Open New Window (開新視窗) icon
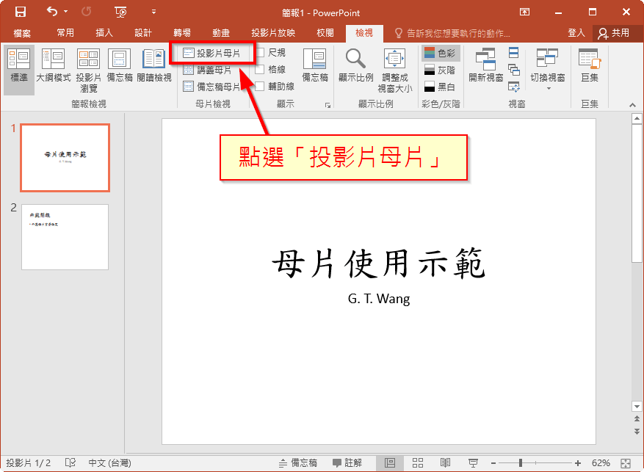Viewport: 644px width, 472px height. tap(485, 65)
